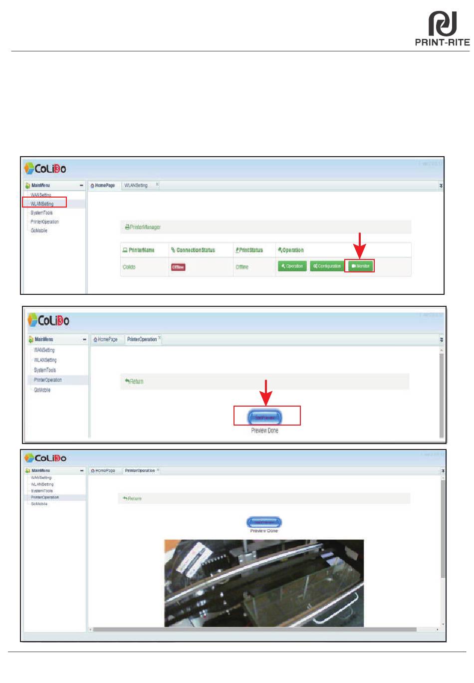Collapse MainMenu panel in first screenshot
The width and height of the screenshot is (474, 683).
click(81, 186)
